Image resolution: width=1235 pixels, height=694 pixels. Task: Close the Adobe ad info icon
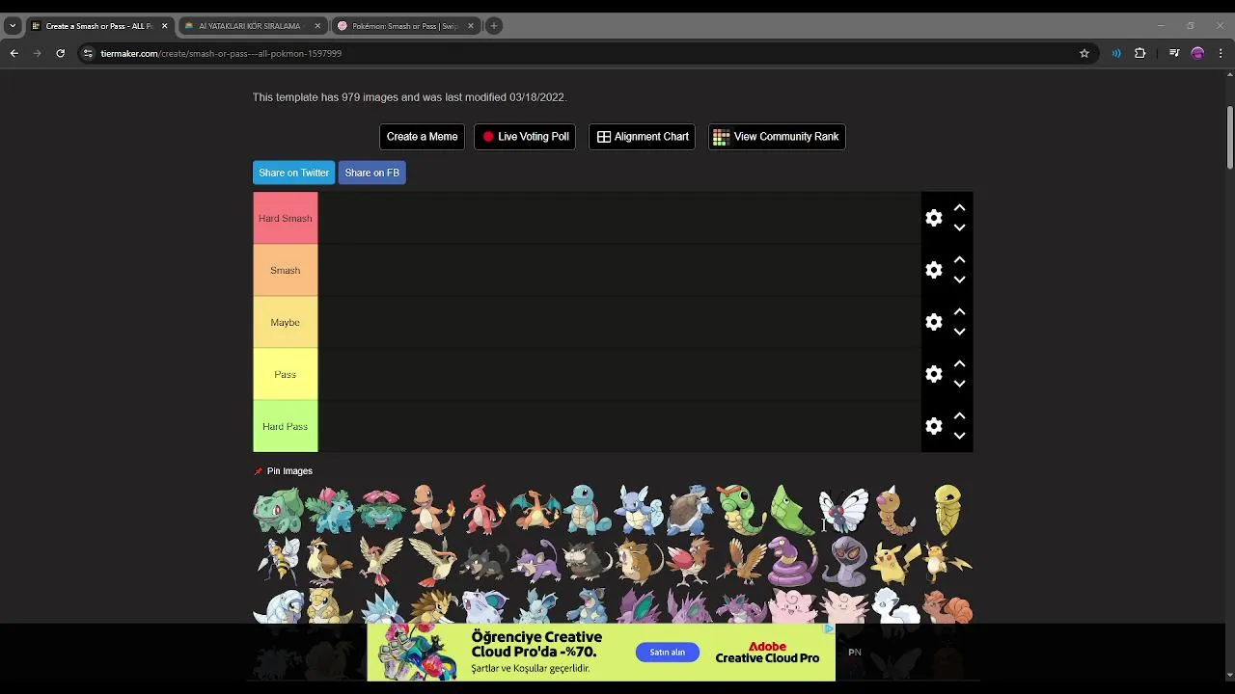[x=829, y=628]
